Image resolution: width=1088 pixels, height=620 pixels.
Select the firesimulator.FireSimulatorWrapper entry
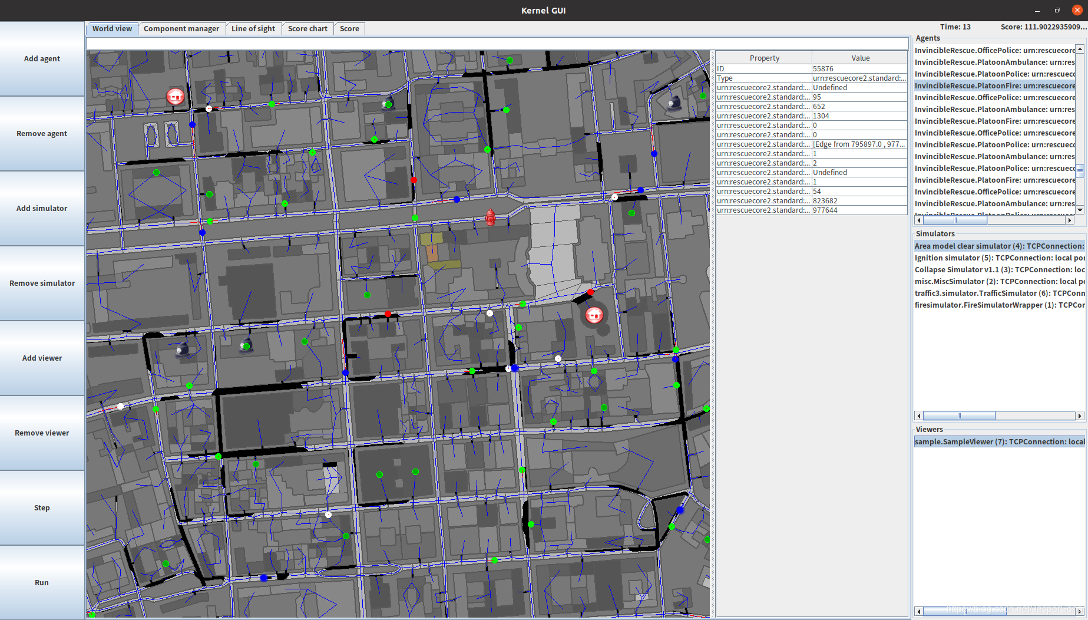[x=999, y=305]
